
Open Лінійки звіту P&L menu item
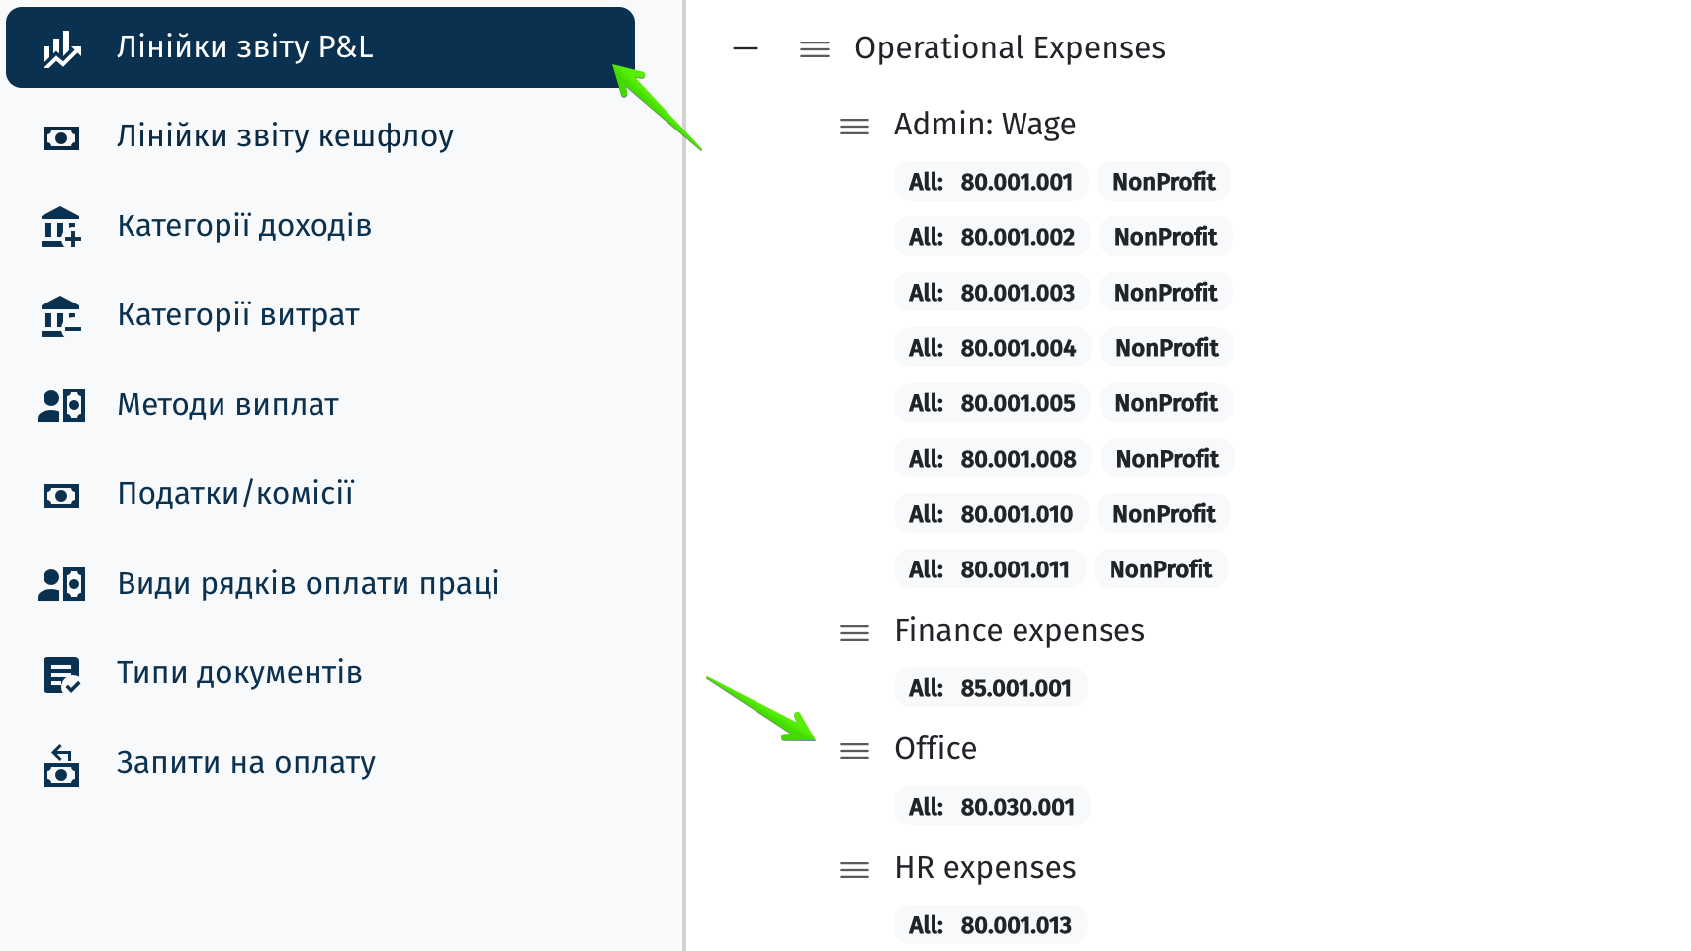320,47
